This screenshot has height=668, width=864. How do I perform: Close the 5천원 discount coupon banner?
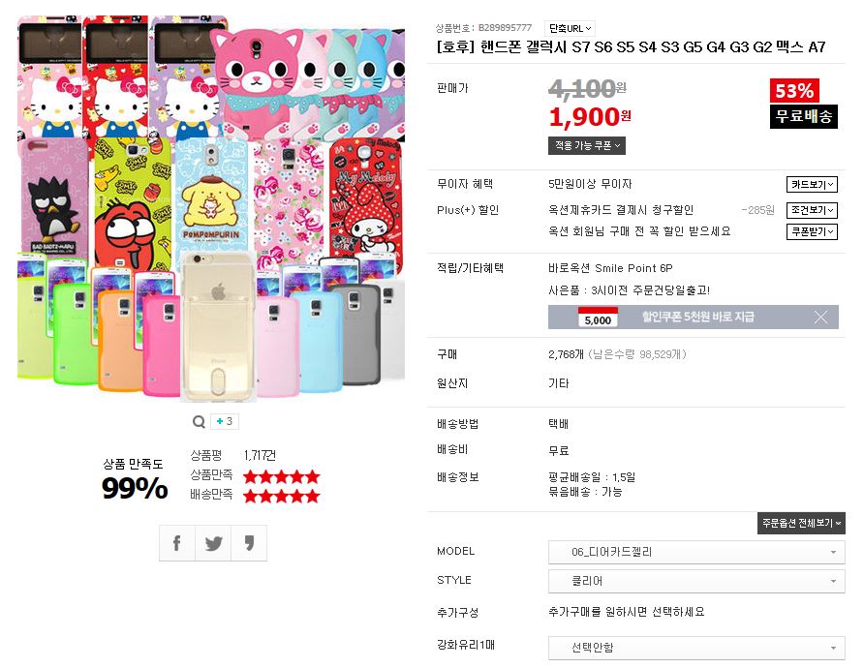point(820,317)
